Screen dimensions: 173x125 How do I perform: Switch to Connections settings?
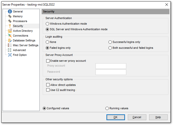[x=21, y=36]
